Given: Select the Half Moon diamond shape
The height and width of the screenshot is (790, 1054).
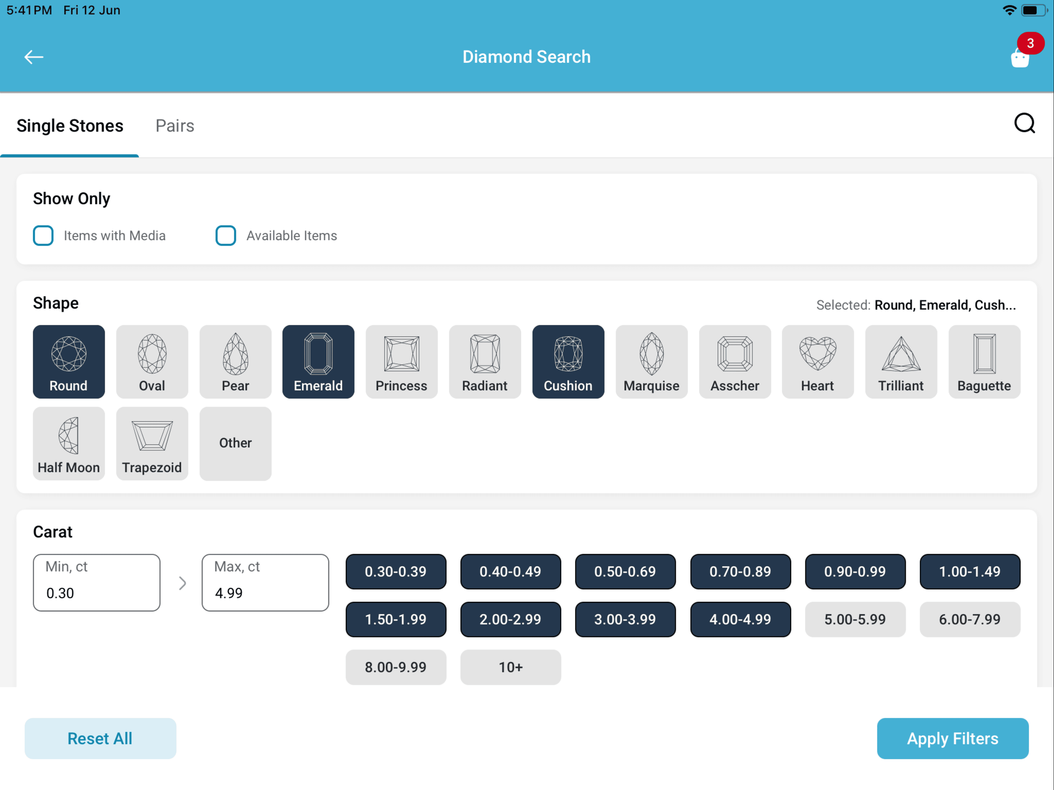Looking at the screenshot, I should (x=69, y=444).
